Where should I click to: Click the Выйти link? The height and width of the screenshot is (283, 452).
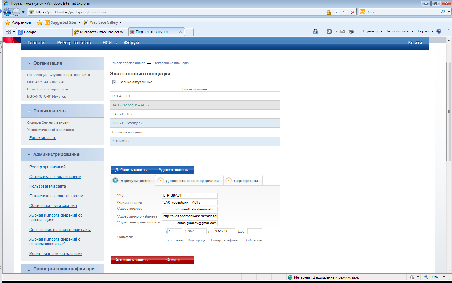(x=415, y=43)
